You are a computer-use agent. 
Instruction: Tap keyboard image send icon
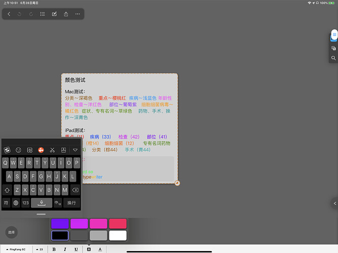tap(30, 150)
